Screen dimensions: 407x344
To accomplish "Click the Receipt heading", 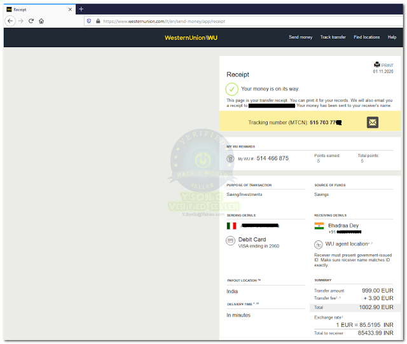I will [238, 75].
